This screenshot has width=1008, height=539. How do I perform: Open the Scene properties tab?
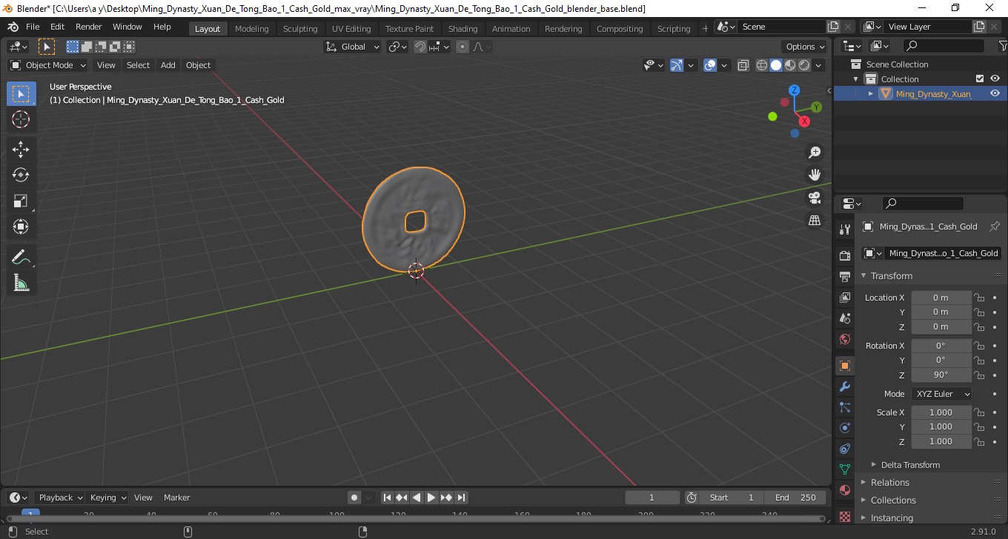tap(845, 318)
